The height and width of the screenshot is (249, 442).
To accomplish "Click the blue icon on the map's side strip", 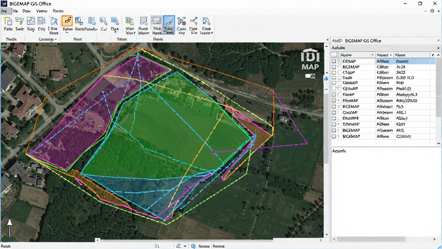I will (326, 79).
